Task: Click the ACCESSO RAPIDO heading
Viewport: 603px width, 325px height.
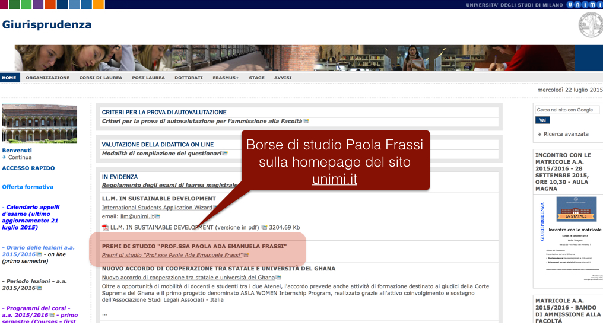Action: [28, 168]
